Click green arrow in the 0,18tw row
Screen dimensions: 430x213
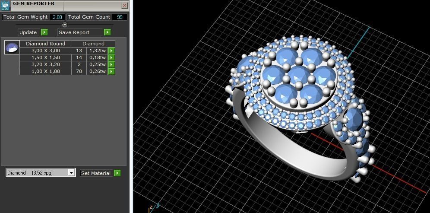coord(111,57)
